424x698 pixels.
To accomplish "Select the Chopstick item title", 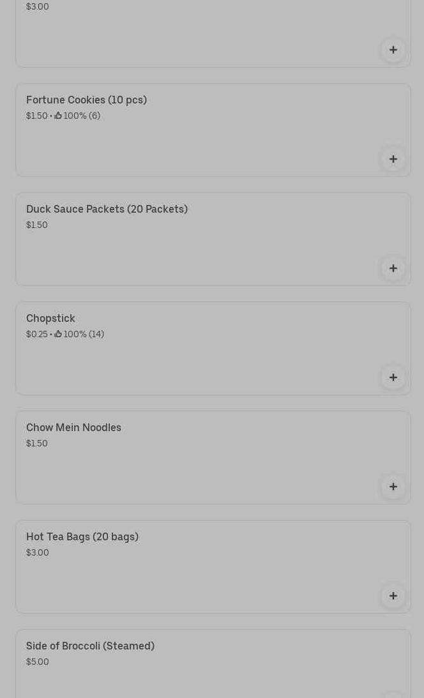I will [x=50, y=319].
